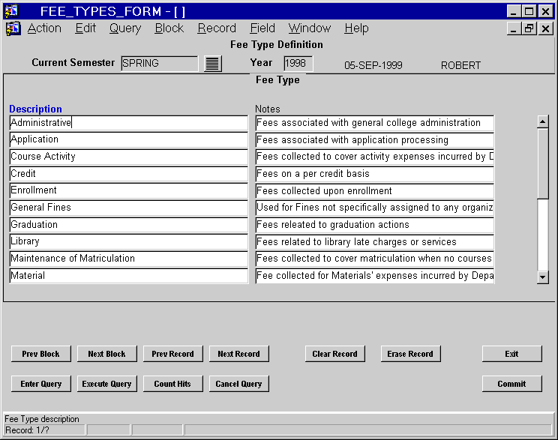Select the Library description field
Image resolution: width=558 pixels, height=440 pixels.
click(128, 241)
